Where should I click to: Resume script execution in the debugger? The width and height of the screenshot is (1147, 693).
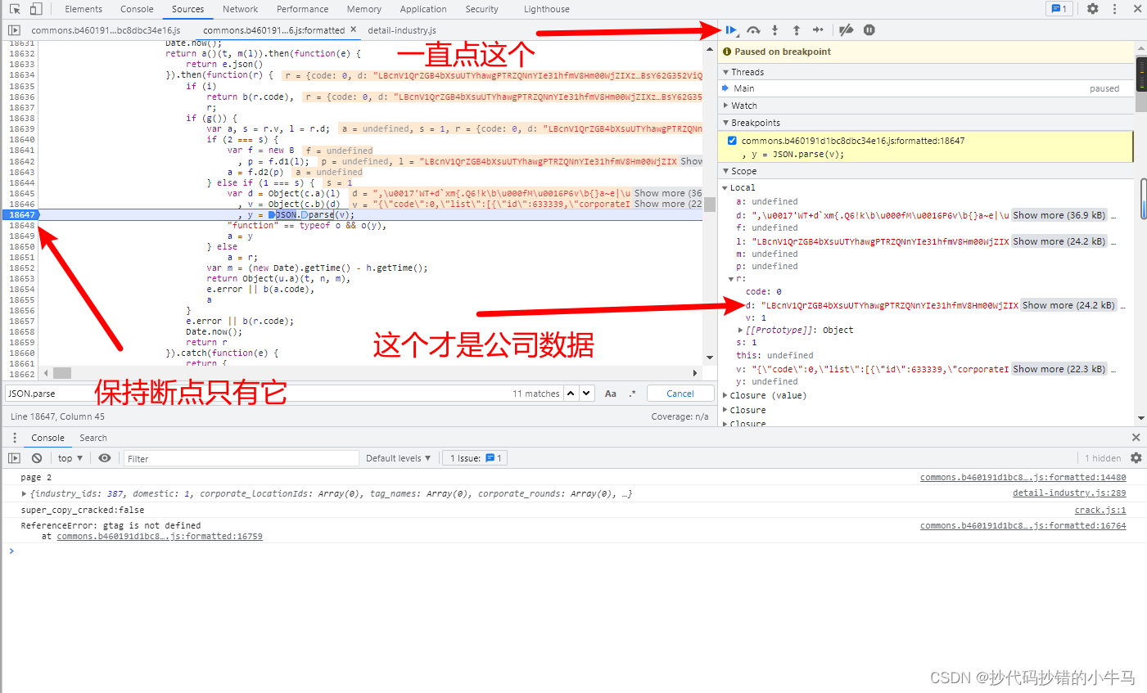[x=731, y=30]
